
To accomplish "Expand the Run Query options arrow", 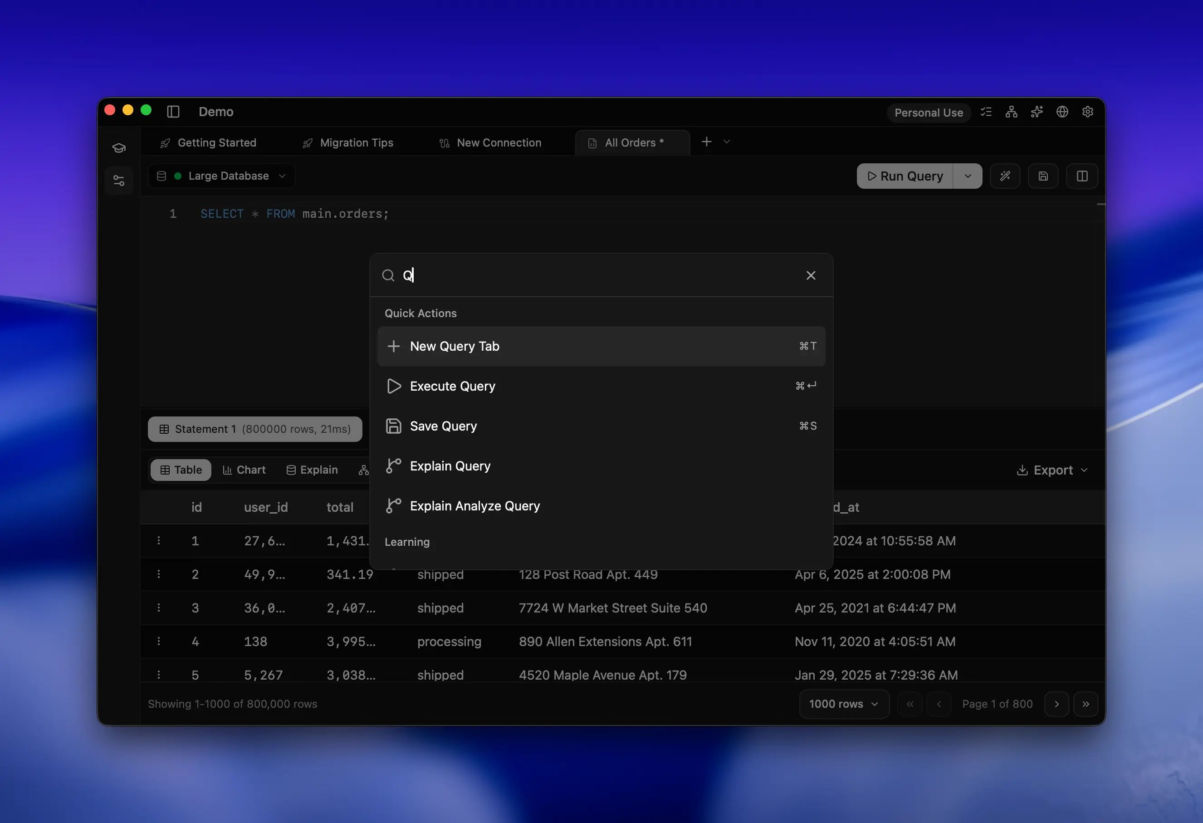I will pos(968,176).
